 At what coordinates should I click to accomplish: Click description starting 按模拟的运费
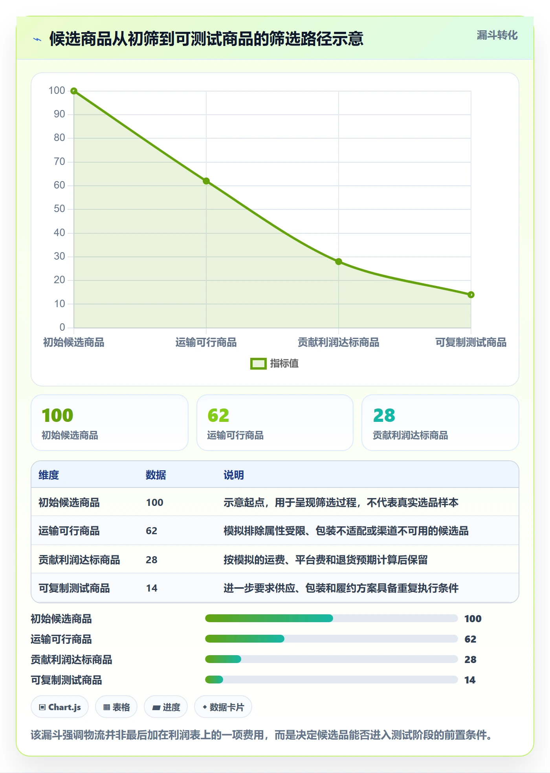pyautogui.click(x=326, y=560)
